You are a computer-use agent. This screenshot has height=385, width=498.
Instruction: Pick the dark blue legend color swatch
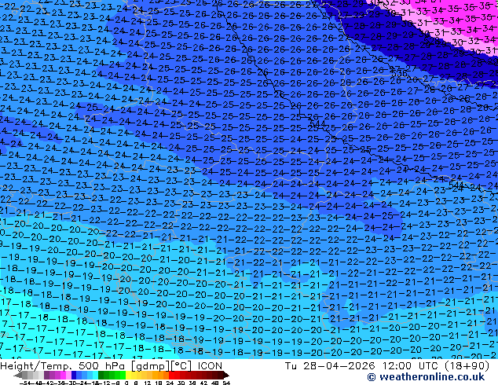[74, 376]
